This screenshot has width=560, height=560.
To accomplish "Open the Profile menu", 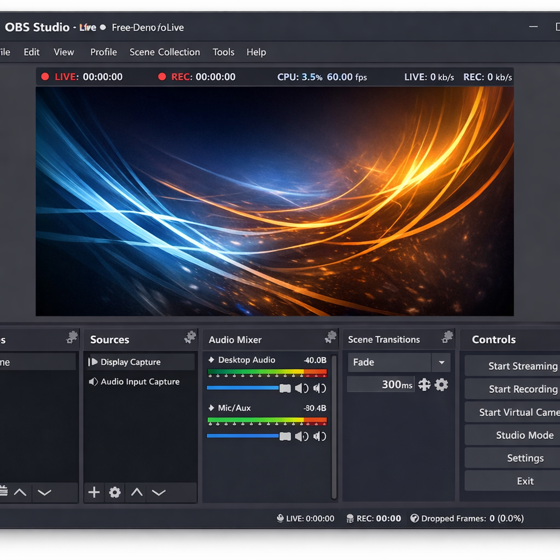I will point(103,52).
